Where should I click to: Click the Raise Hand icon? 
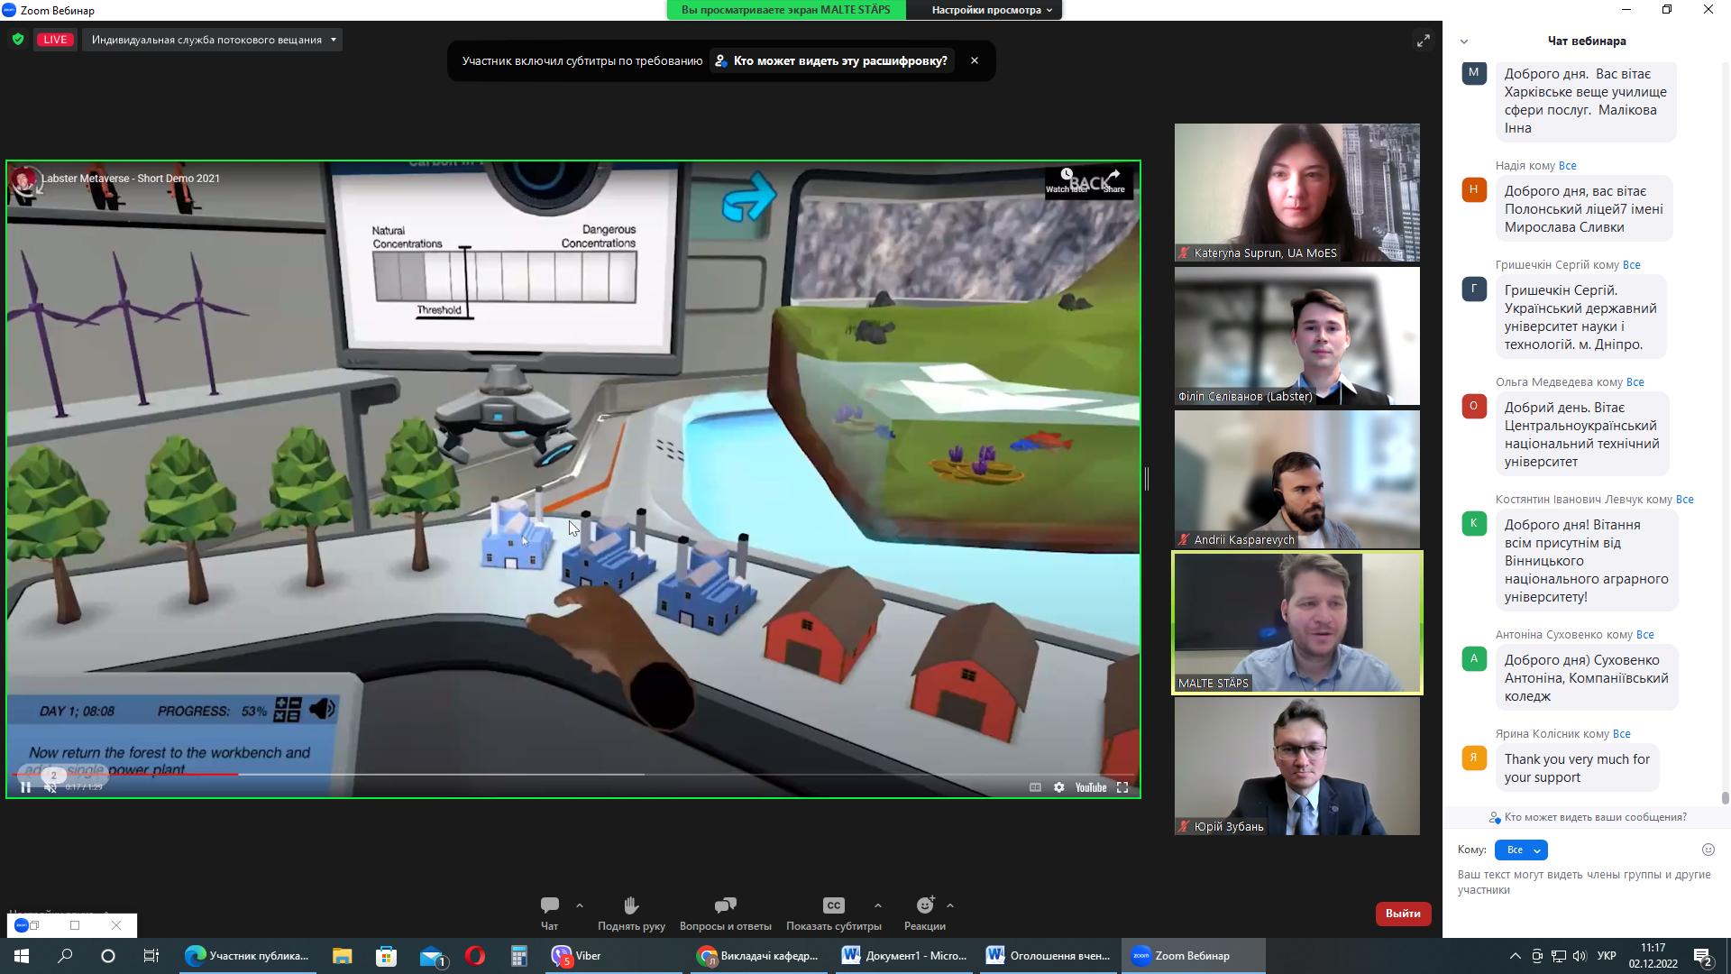[631, 905]
